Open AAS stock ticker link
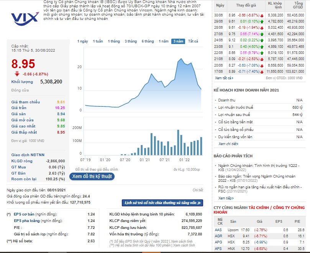The width and height of the screenshot is (310, 253). point(218,230)
